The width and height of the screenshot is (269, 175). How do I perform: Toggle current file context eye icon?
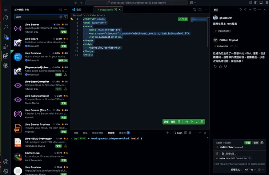(249, 158)
